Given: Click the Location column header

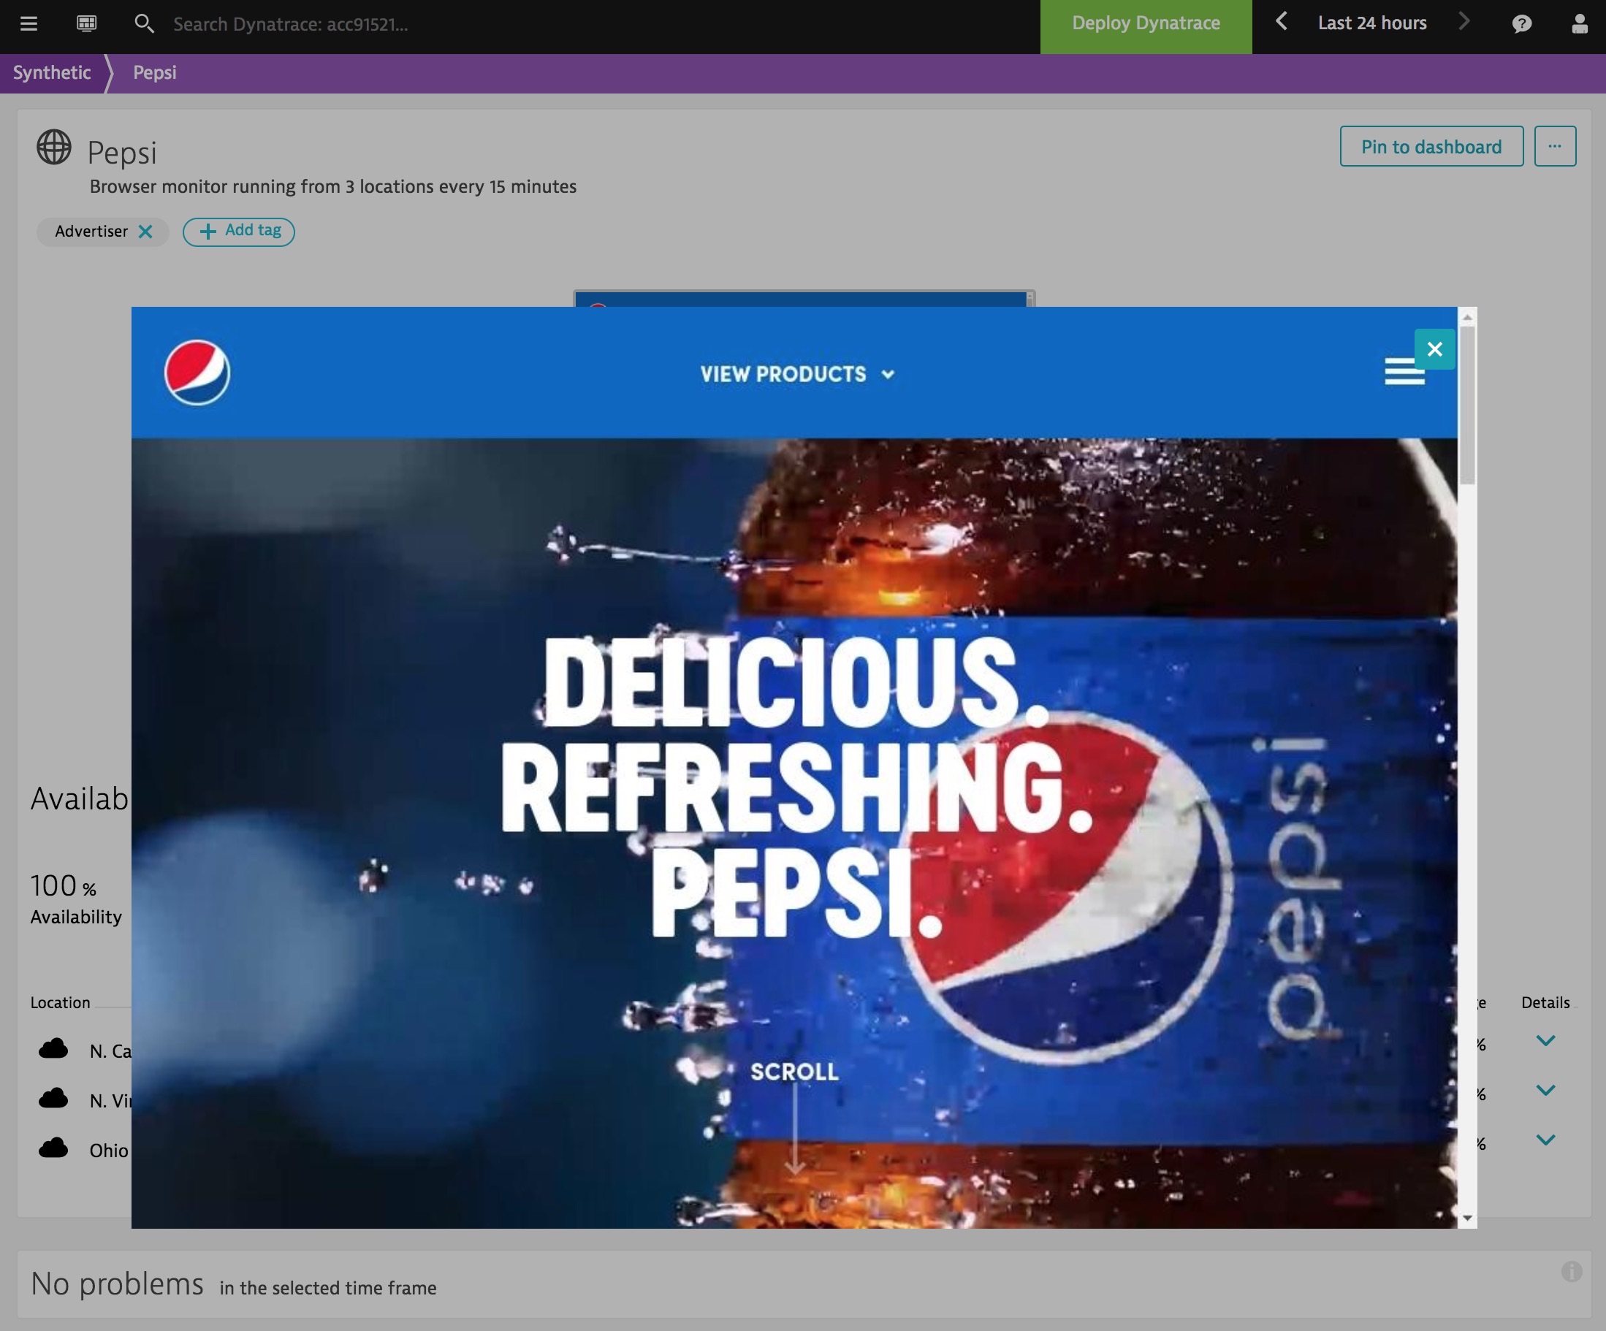Looking at the screenshot, I should (61, 1002).
